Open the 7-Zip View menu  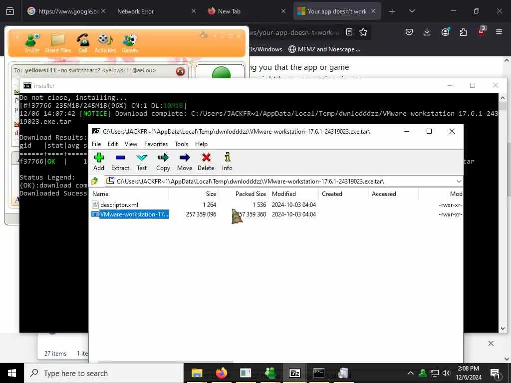tap(131, 144)
